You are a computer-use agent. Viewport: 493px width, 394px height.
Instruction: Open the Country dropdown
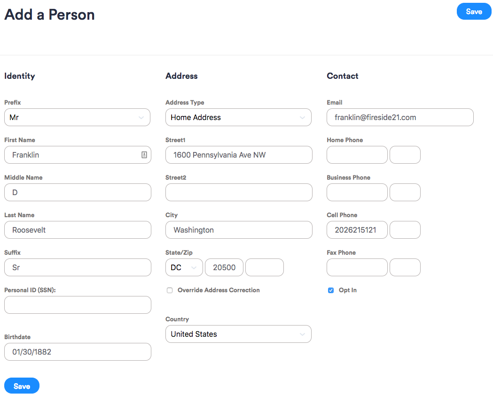click(x=238, y=334)
